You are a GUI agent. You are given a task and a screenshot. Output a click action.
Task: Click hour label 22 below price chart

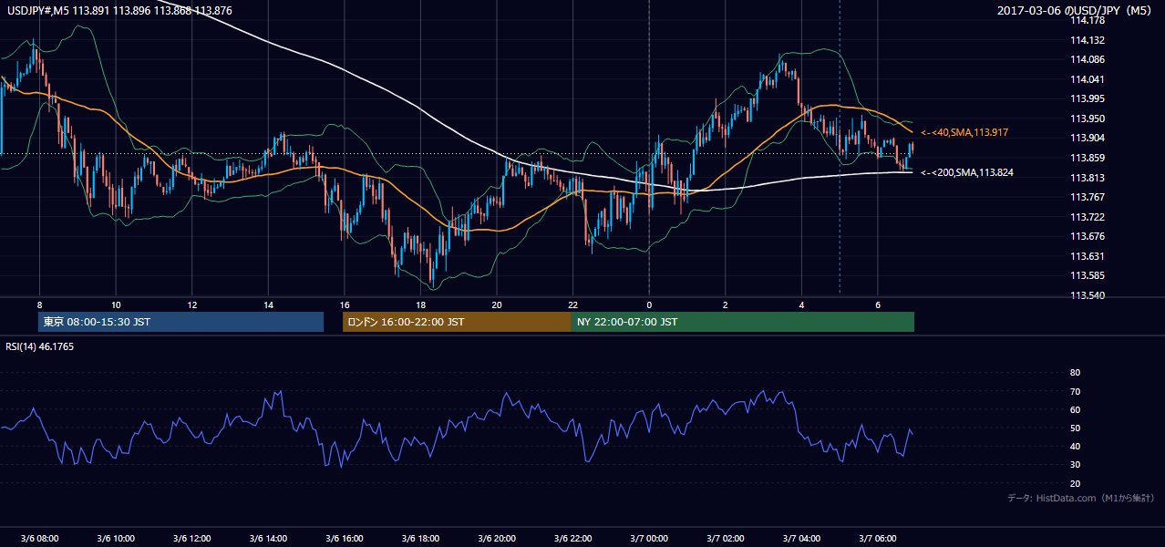[x=572, y=304]
